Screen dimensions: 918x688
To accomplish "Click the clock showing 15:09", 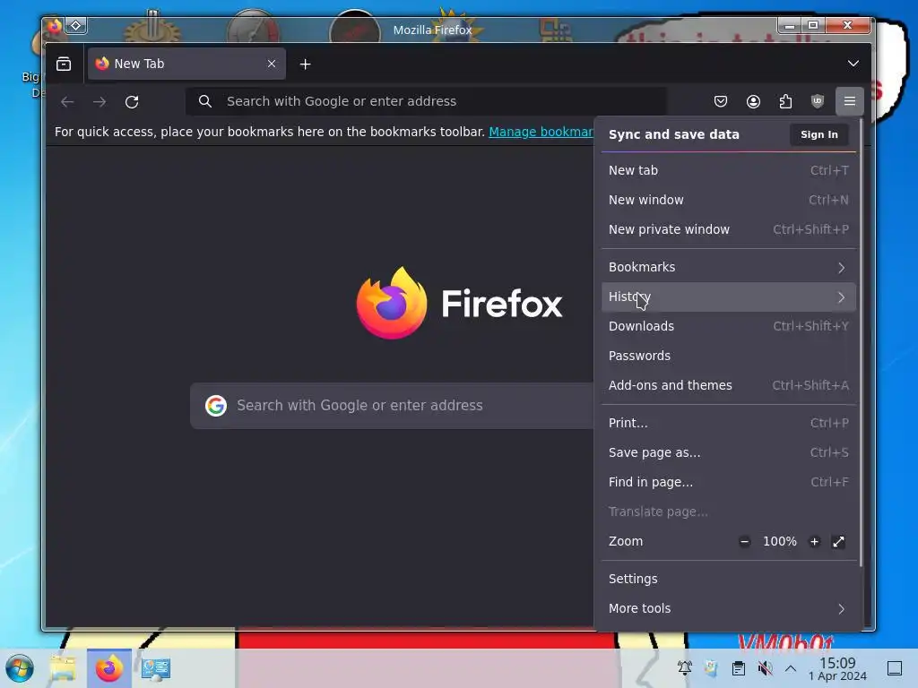I will (837, 668).
